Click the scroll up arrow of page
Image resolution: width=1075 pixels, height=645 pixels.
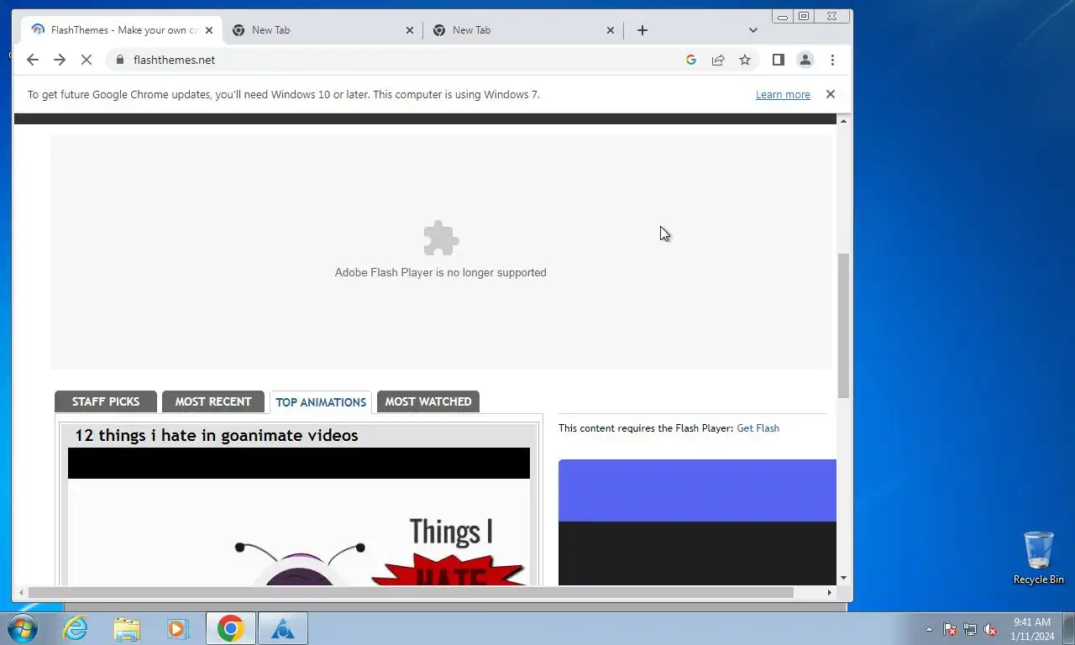pos(844,121)
